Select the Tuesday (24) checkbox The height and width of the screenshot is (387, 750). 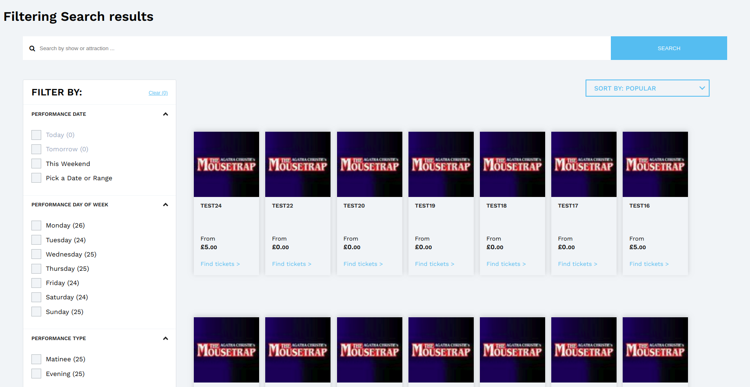(36, 240)
